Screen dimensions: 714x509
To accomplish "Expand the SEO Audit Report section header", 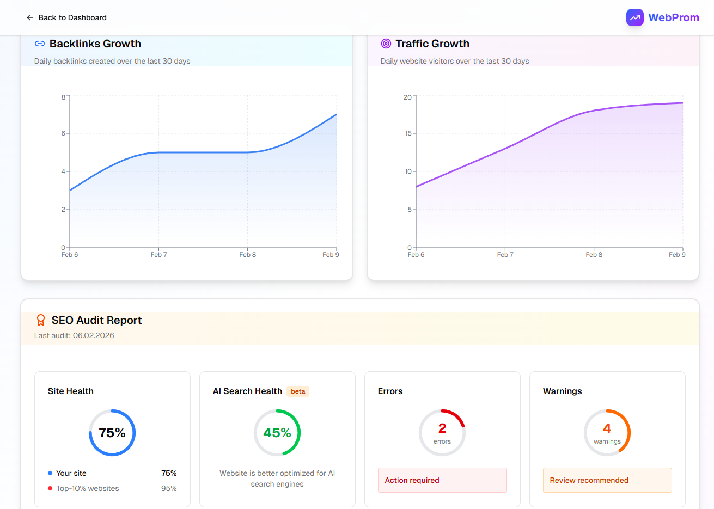I will tap(359, 327).
